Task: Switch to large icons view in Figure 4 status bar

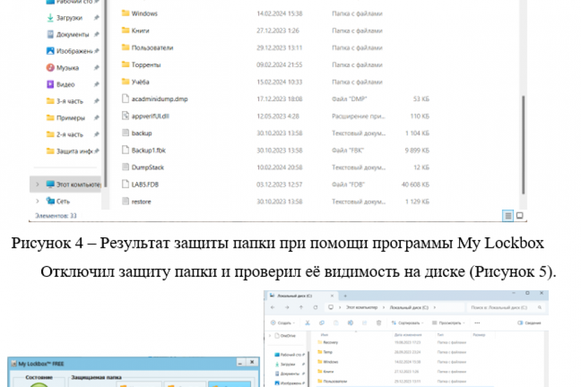Action: point(520,215)
